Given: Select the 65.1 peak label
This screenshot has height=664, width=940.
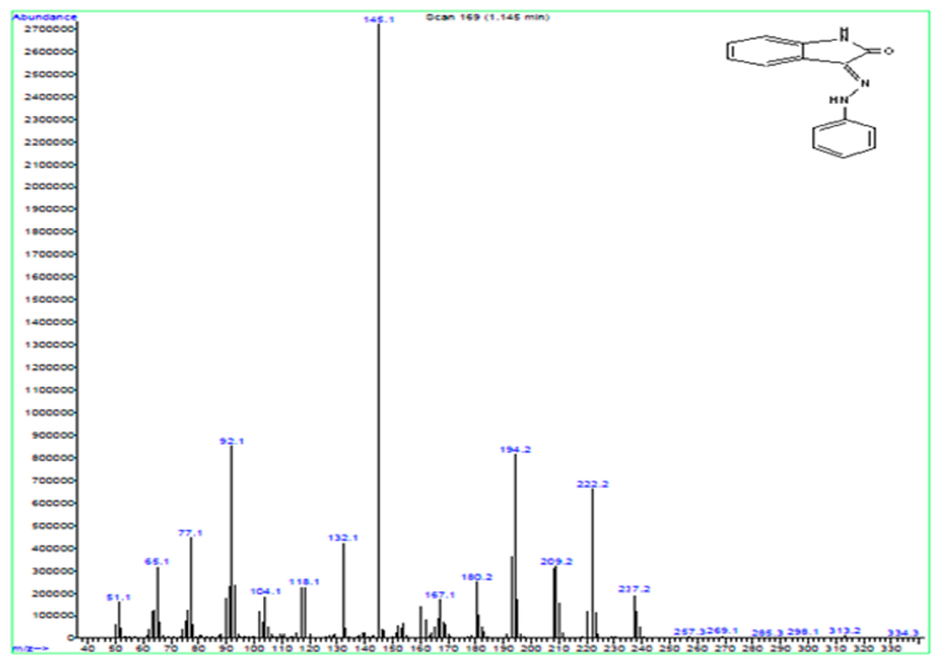Looking at the screenshot, I should pyautogui.click(x=157, y=562).
